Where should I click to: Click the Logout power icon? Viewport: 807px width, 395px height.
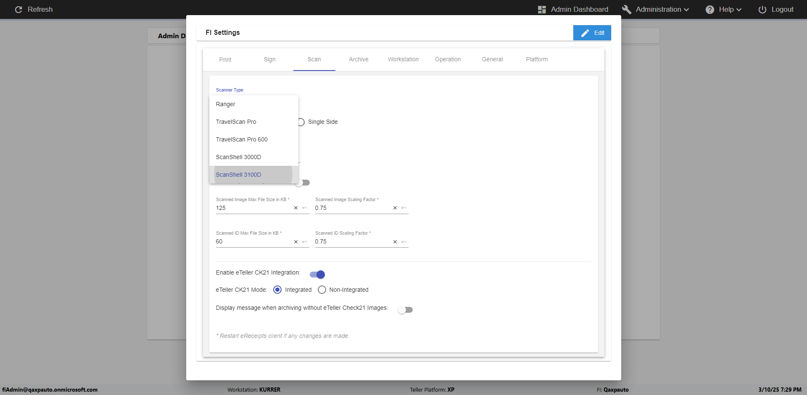click(762, 9)
